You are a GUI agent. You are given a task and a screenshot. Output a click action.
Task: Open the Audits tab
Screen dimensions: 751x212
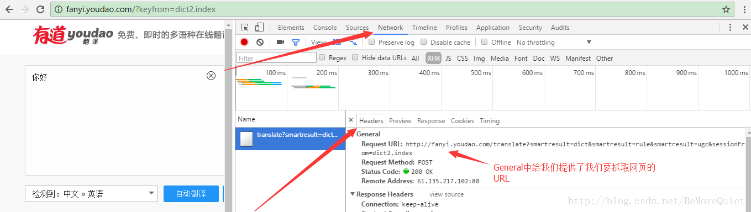(x=560, y=28)
